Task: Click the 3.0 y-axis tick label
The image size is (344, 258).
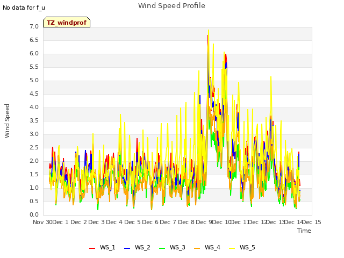Action: click(34, 134)
